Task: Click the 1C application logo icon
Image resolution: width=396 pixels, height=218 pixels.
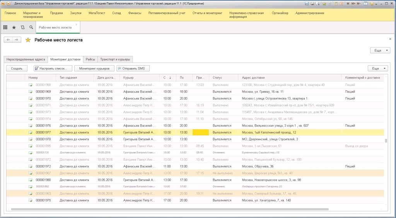Action: click(3, 3)
